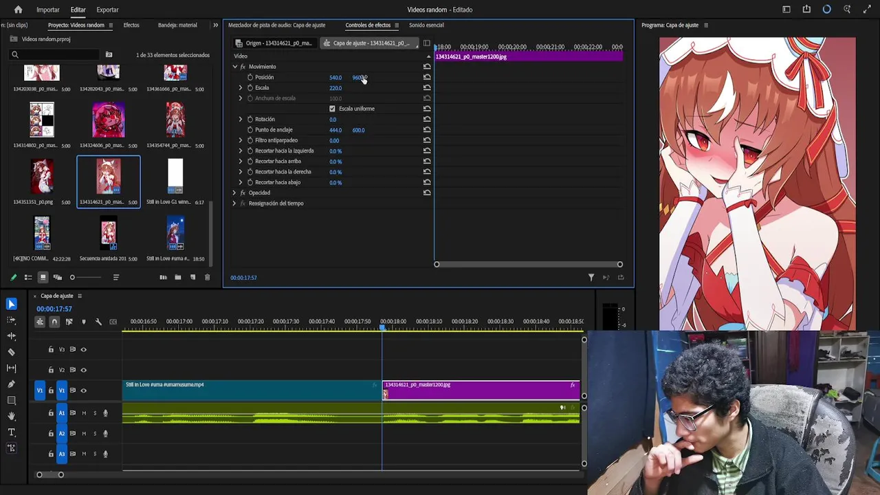
Task: Select the Pen tool
Action: tap(11, 384)
